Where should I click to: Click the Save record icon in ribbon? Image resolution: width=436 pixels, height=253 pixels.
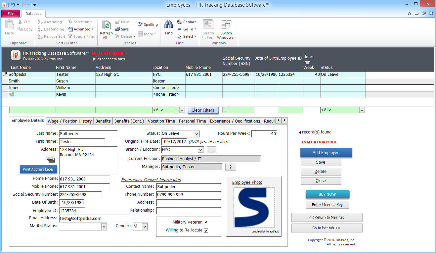117,29
